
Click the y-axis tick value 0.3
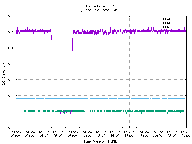pyautogui.click(x=11, y=64)
